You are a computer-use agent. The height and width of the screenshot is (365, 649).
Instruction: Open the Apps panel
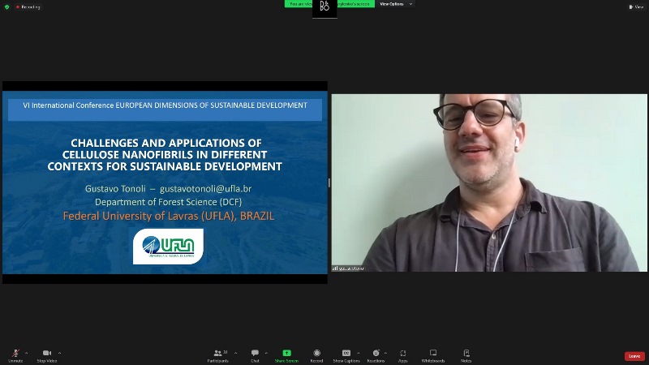[402, 354]
